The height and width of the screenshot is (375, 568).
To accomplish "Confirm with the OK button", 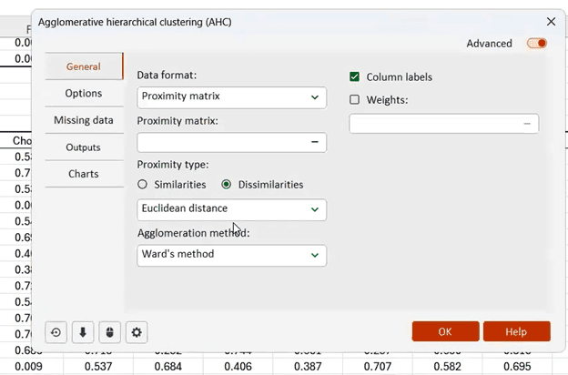I will [x=445, y=331].
